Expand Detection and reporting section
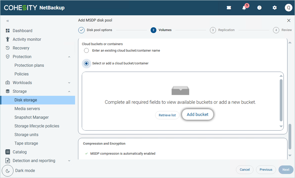This screenshot has height=178, width=295. click(x=69, y=161)
